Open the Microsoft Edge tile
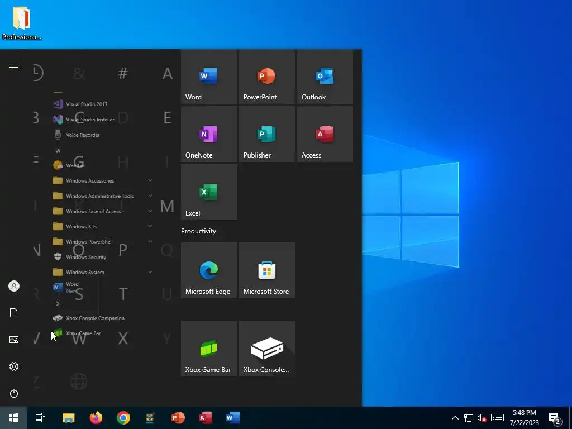Screen dimensions: 572x429 (x=209, y=270)
